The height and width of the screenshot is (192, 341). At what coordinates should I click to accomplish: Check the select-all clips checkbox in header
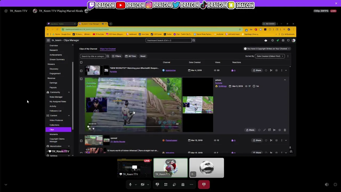coord(81,62)
